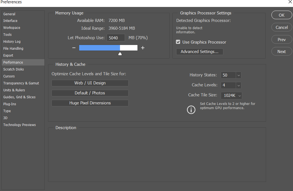
Task: Open the History States dropdown
Action: [x=238, y=75]
